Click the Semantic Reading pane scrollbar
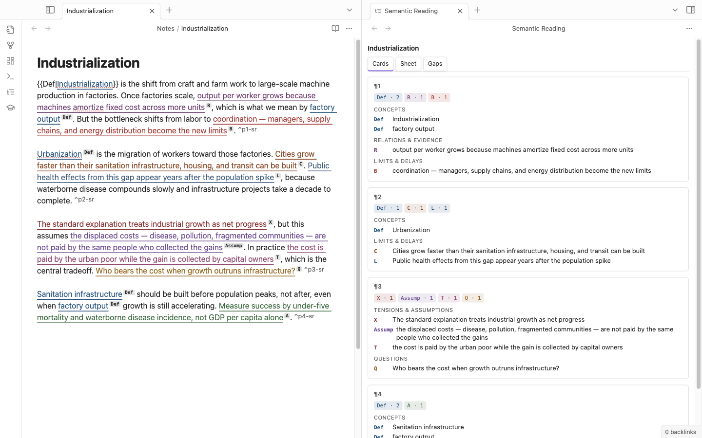Image resolution: width=702 pixels, height=438 pixels. pos(698,214)
